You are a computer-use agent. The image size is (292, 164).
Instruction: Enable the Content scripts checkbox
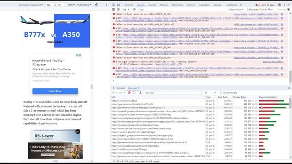(221, 92)
